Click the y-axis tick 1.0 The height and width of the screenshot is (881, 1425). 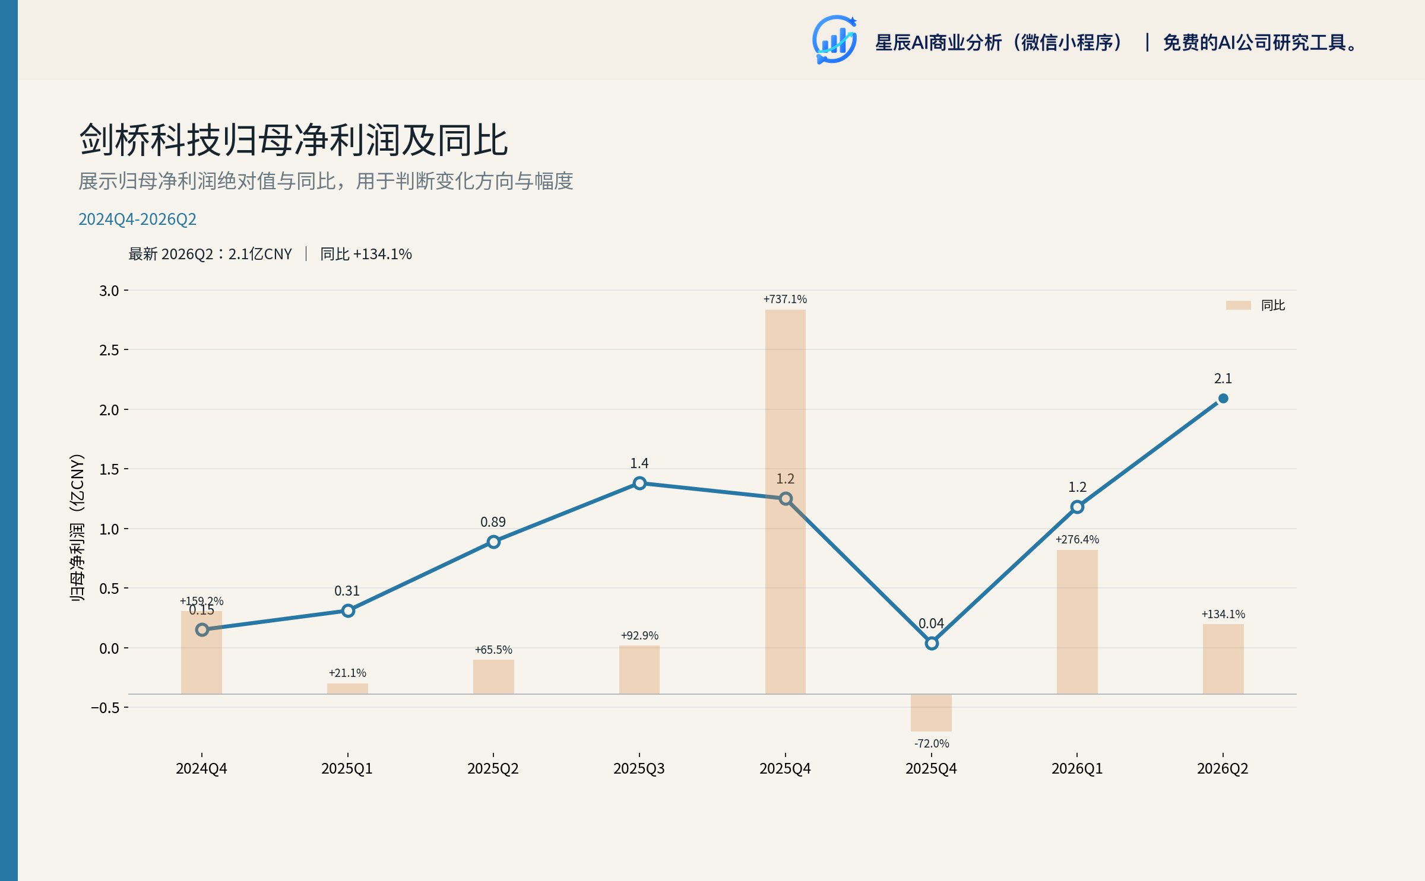coord(109,529)
